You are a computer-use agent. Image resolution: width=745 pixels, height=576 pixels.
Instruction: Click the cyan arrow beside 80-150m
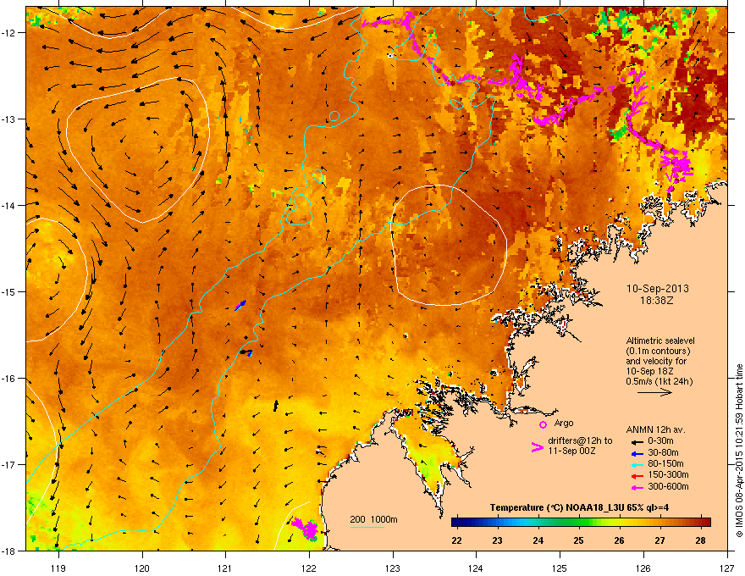[x=637, y=465]
